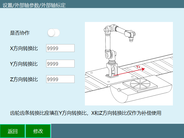Click the robot base mounting bracket
The height and width of the screenshot is (138, 184).
click(x=112, y=71)
